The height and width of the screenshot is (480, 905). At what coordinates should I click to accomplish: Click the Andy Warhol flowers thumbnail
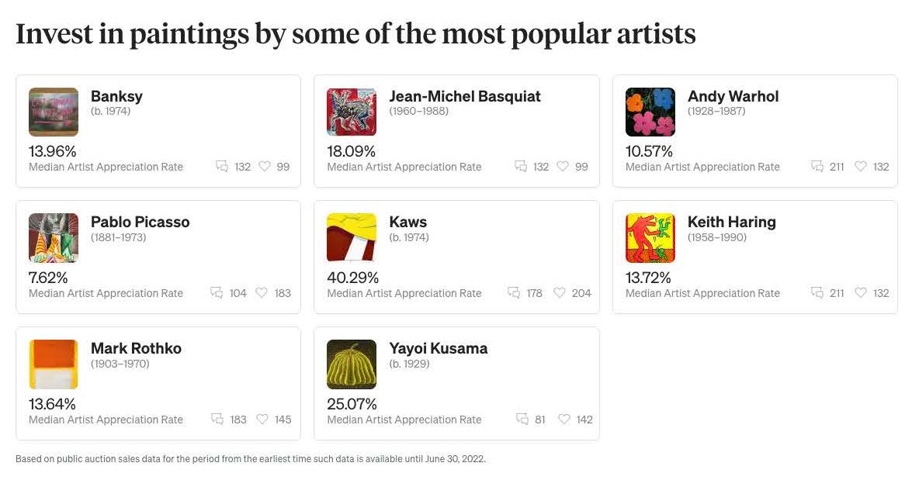click(650, 112)
